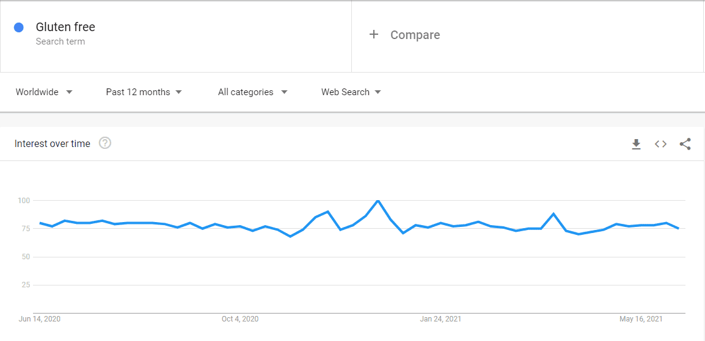Image resolution: width=705 pixels, height=341 pixels.
Task: Click the plus icon beside Compare
Action: click(x=374, y=35)
